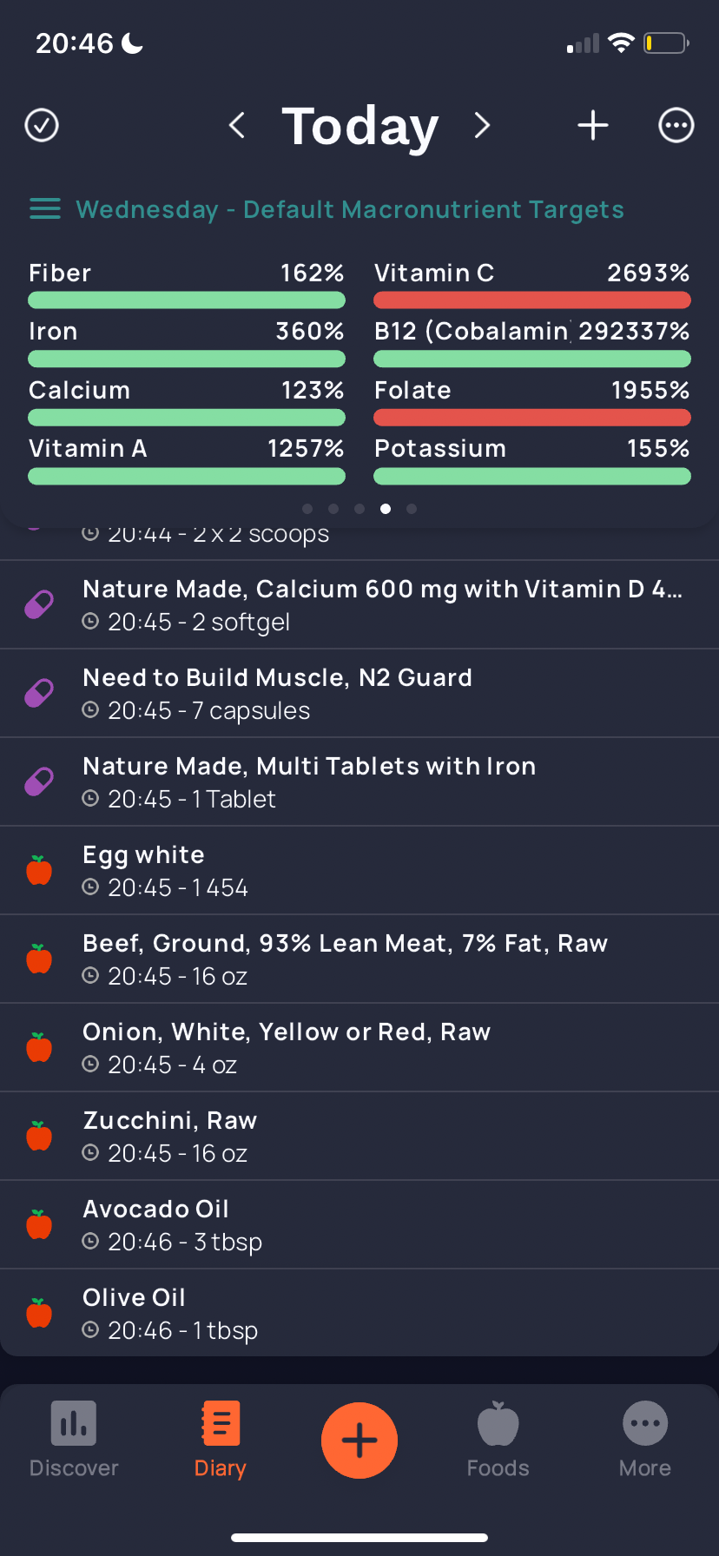Open the More tab
Viewport: 719px width, 1556px height.
[645, 1440]
